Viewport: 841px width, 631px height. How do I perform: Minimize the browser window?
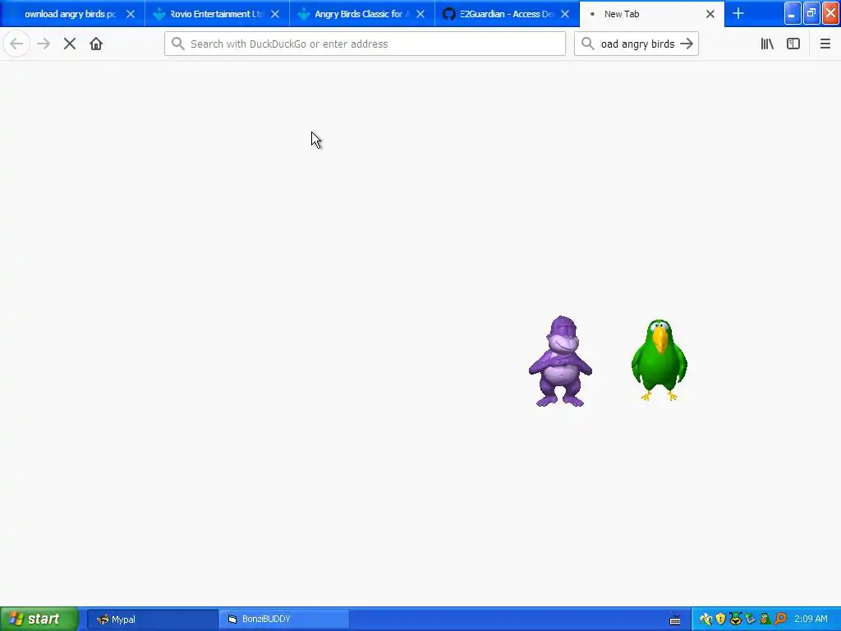[793, 13]
